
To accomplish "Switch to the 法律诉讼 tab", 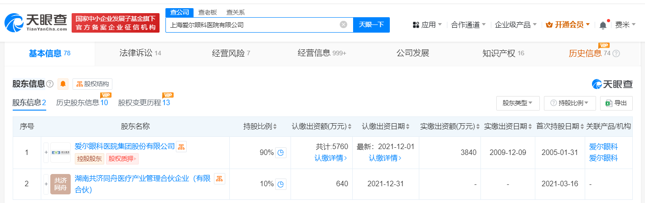I will click(x=140, y=53).
